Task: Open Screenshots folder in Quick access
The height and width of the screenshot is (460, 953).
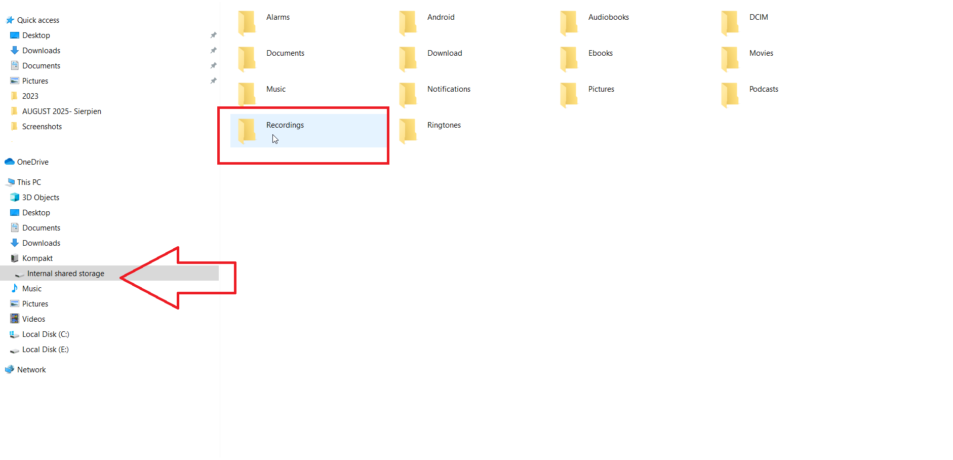Action: (x=42, y=127)
